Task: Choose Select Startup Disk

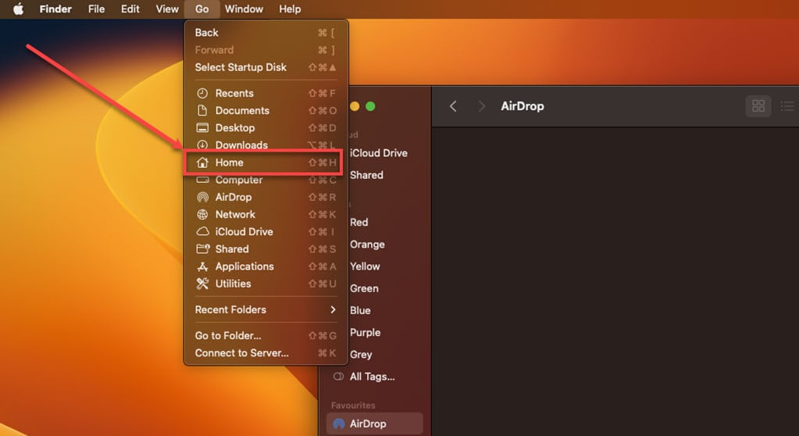Action: point(266,67)
